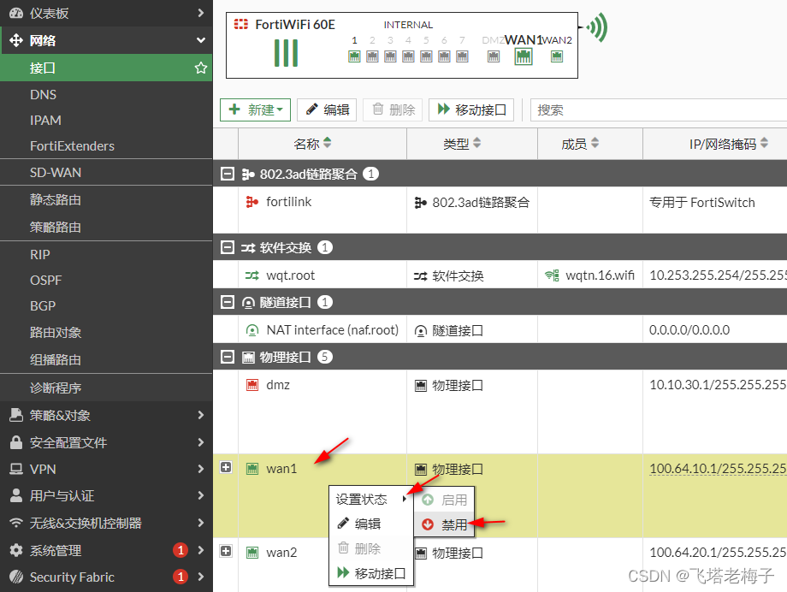The image size is (787, 592).
Task: Click the toolbar 移动接口 button
Action: 471,110
